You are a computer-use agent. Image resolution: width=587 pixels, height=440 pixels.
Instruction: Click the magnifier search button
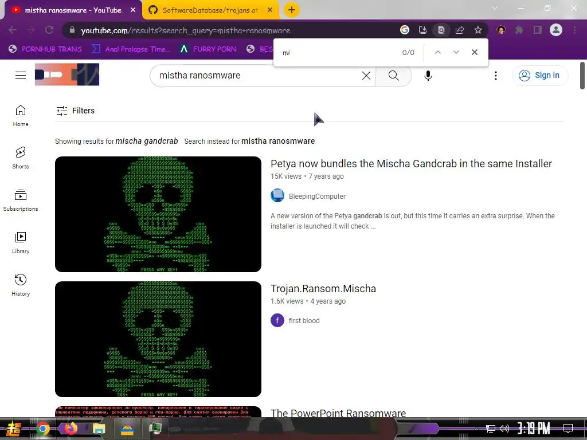point(393,76)
